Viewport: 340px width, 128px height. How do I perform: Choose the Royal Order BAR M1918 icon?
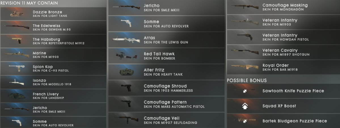[245, 67]
